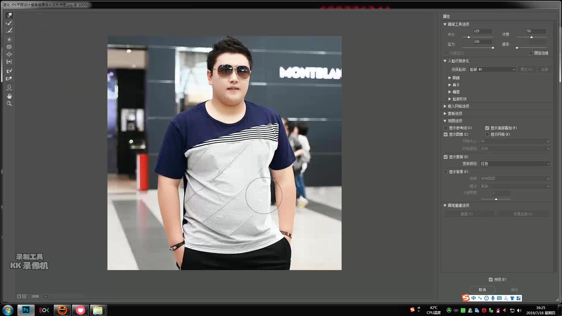This screenshot has width=562, height=316.
Task: Select the Reconstruct tool
Action: point(9,23)
